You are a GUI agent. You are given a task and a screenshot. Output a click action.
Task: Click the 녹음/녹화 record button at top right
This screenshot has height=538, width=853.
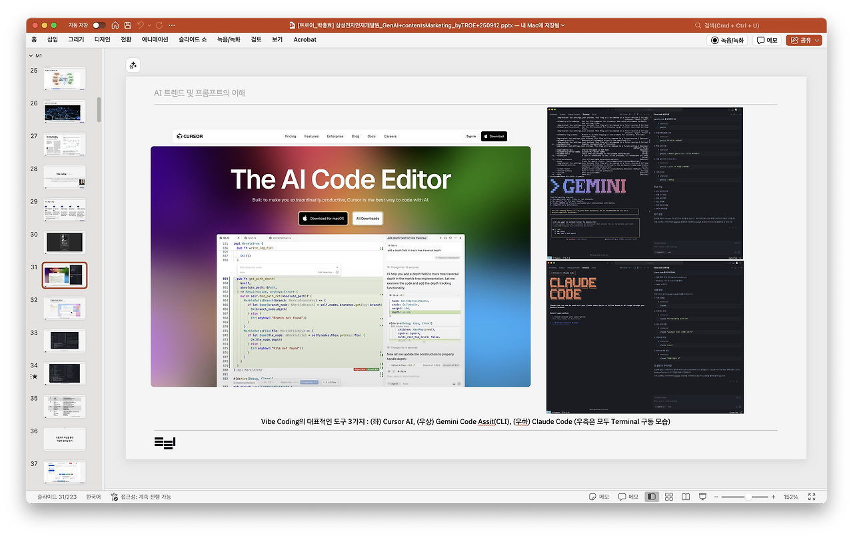click(x=727, y=40)
